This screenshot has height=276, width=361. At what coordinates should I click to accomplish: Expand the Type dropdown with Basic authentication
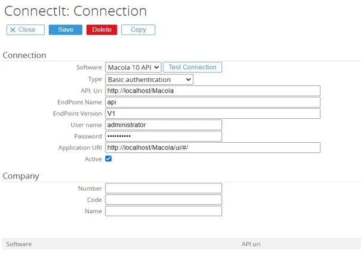pos(149,79)
